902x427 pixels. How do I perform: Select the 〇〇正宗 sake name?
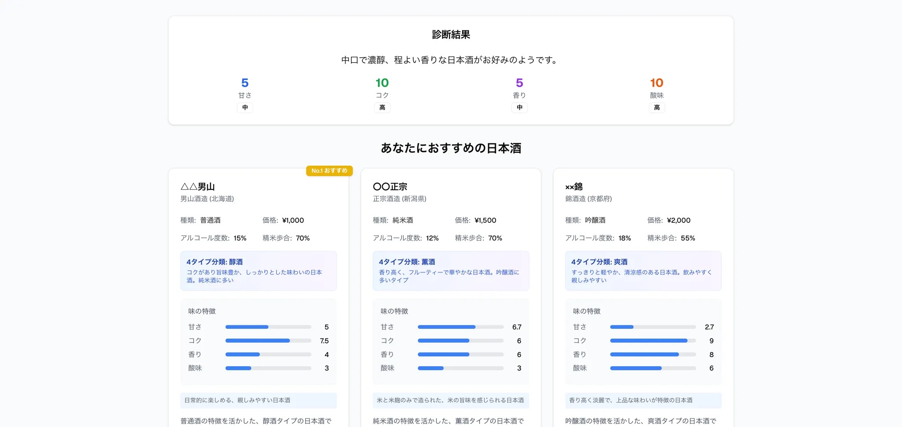pyautogui.click(x=390, y=187)
